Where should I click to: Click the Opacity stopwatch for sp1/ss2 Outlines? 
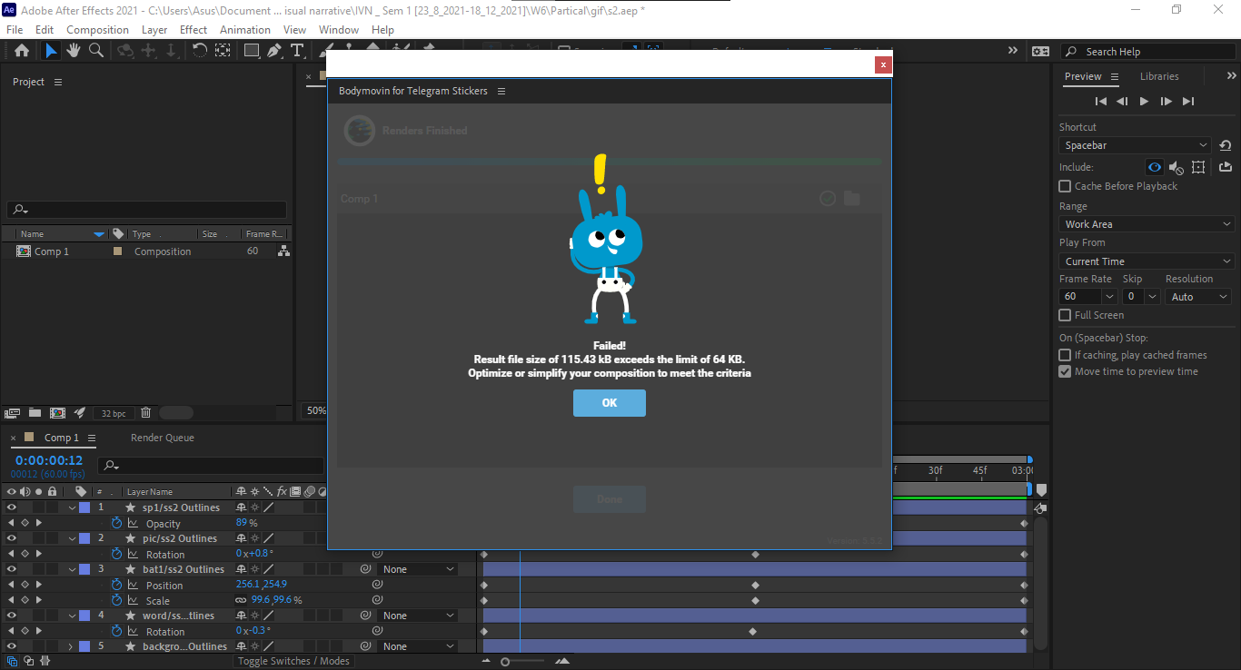point(116,523)
